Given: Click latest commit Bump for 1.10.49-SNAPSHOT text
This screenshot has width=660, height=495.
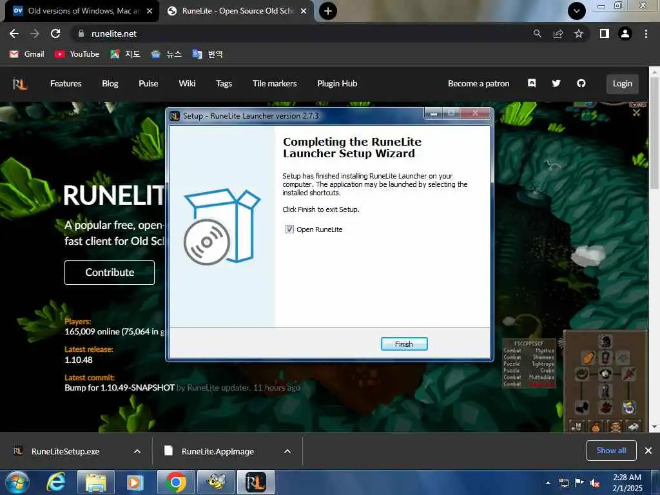Looking at the screenshot, I should (x=119, y=387).
